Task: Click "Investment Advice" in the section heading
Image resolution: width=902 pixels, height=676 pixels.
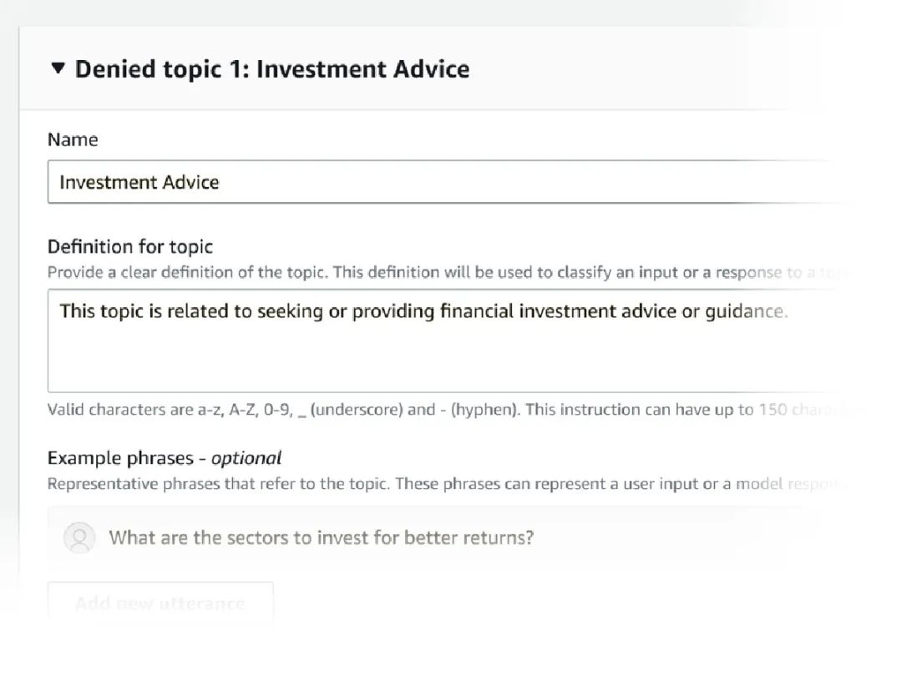Action: coord(362,68)
